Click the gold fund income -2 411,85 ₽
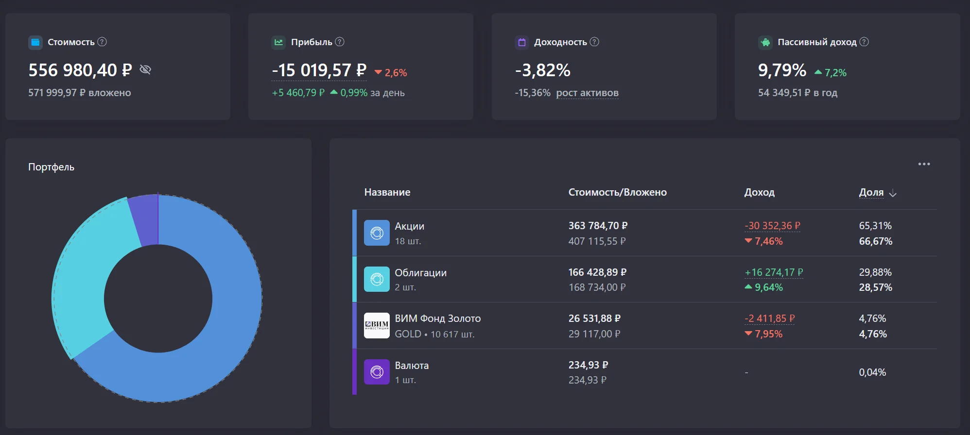 [x=770, y=318]
